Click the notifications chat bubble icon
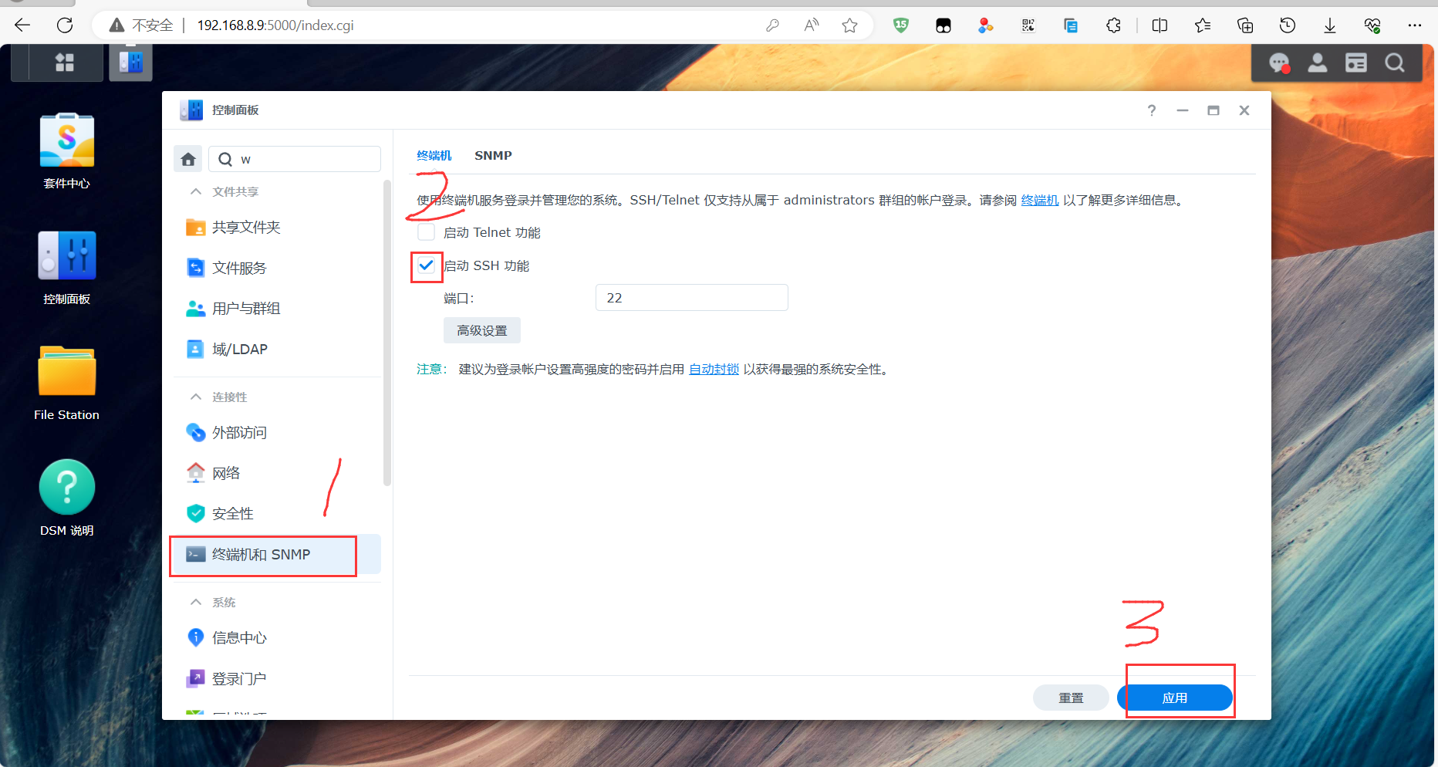 pyautogui.click(x=1279, y=63)
